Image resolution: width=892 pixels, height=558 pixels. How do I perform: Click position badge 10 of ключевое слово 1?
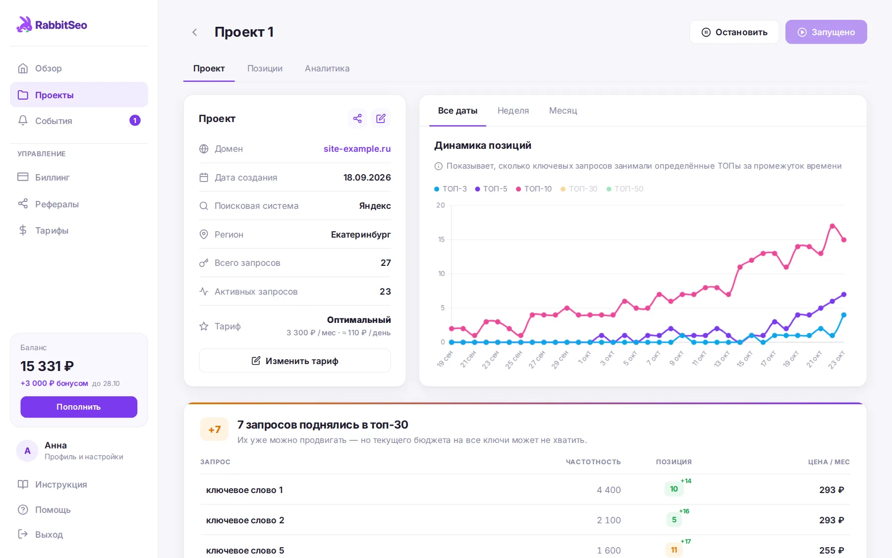point(674,489)
